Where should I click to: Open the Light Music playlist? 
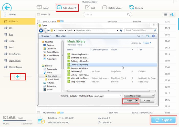coord(15,61)
